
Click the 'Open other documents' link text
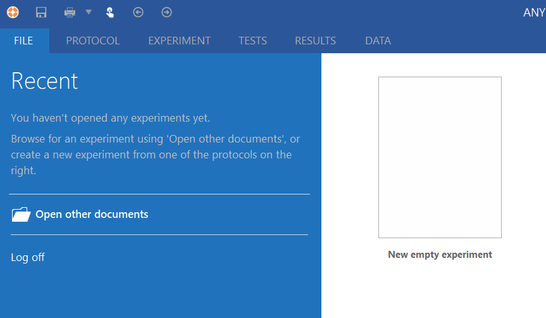(x=92, y=214)
